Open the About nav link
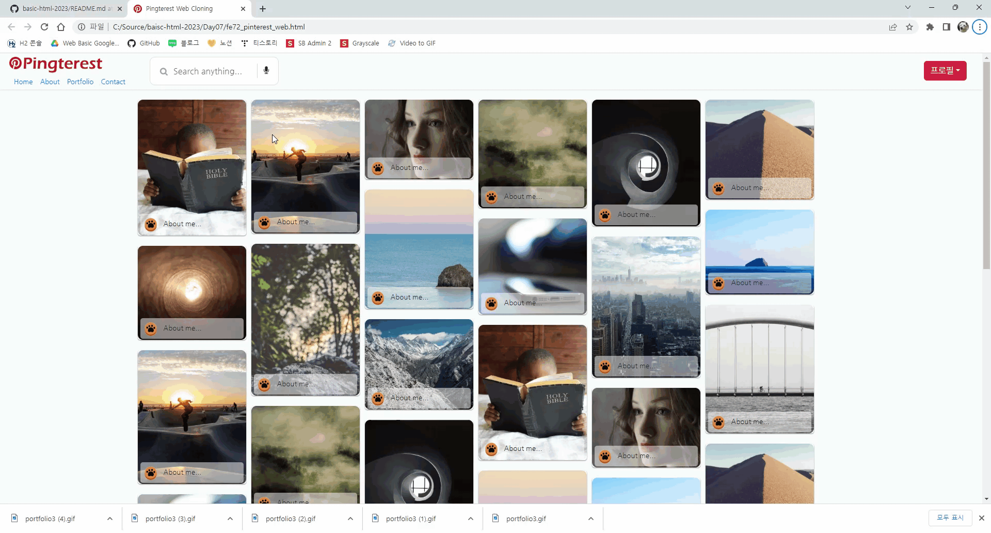991x533 pixels. pos(50,82)
